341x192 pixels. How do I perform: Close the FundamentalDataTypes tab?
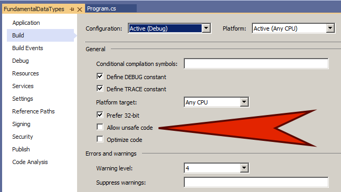click(x=80, y=9)
